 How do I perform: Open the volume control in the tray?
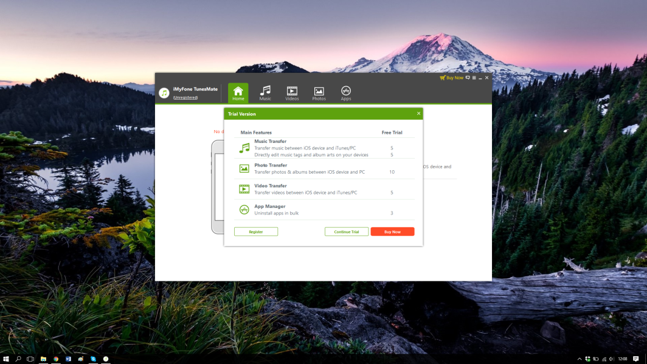pyautogui.click(x=612, y=359)
